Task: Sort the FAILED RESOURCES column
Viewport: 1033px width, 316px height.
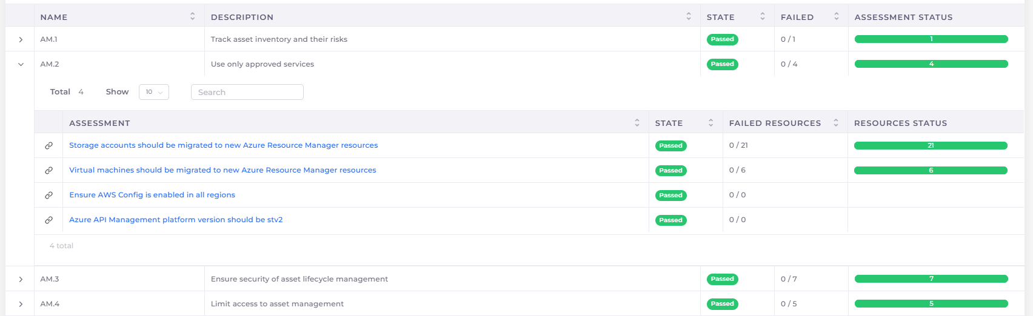Action: (836, 123)
